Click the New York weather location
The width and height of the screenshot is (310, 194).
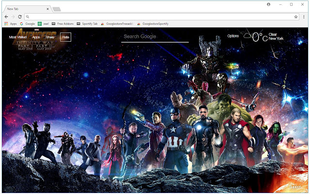[276, 38]
